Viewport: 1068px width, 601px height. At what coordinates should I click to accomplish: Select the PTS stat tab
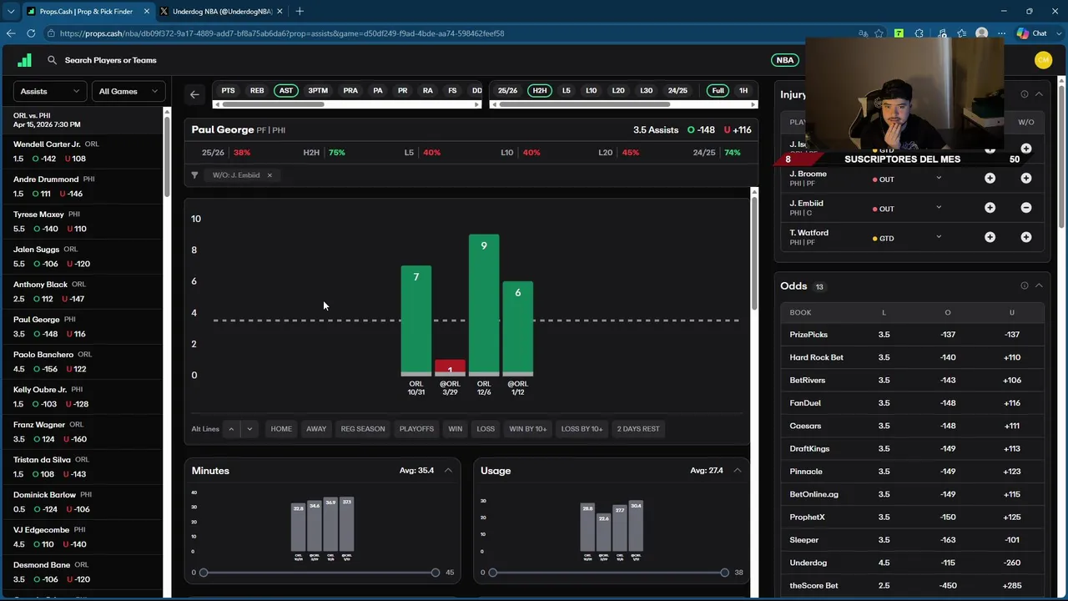pos(228,90)
